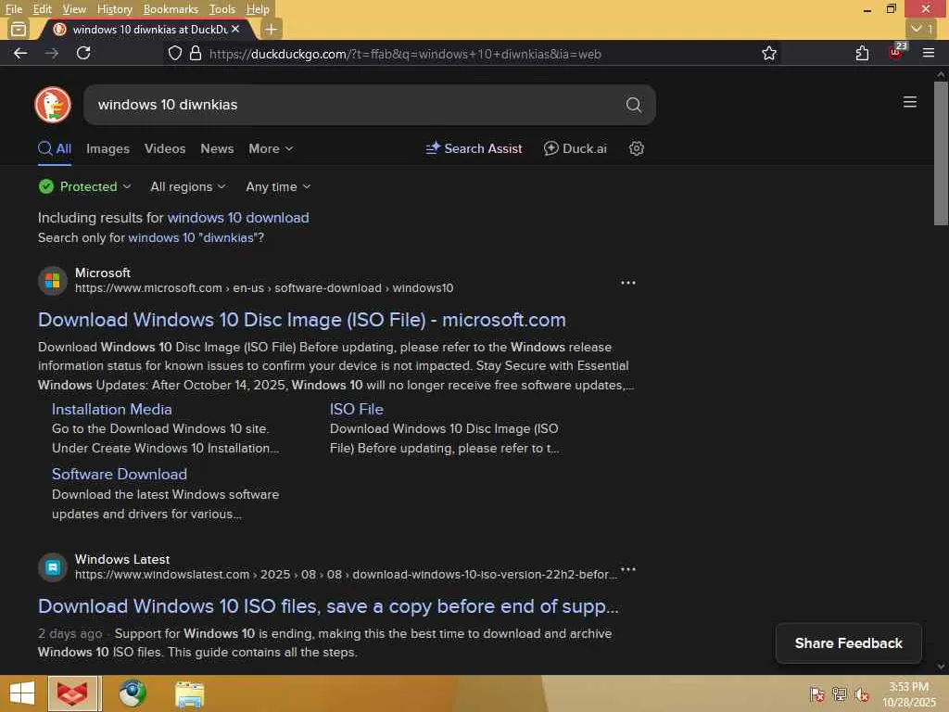949x712 pixels.
Task: Open Download Windows 10 Disc Image result
Action: click(301, 319)
